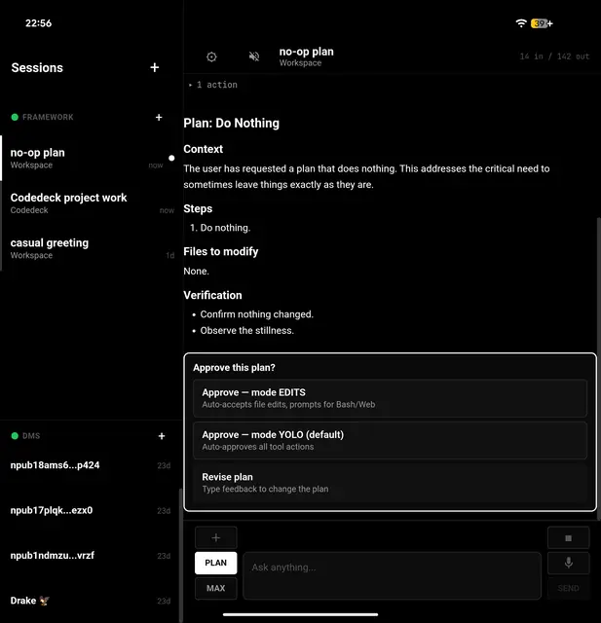Click the 22:56 clock
Viewport: 601px width, 623px height.
[39, 23]
